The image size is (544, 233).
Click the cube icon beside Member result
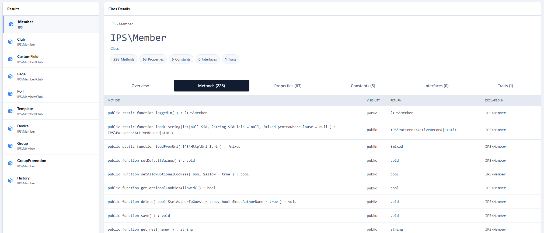(11, 24)
